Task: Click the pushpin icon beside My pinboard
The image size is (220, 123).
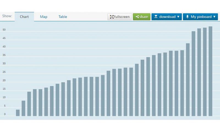Action: [187, 17]
